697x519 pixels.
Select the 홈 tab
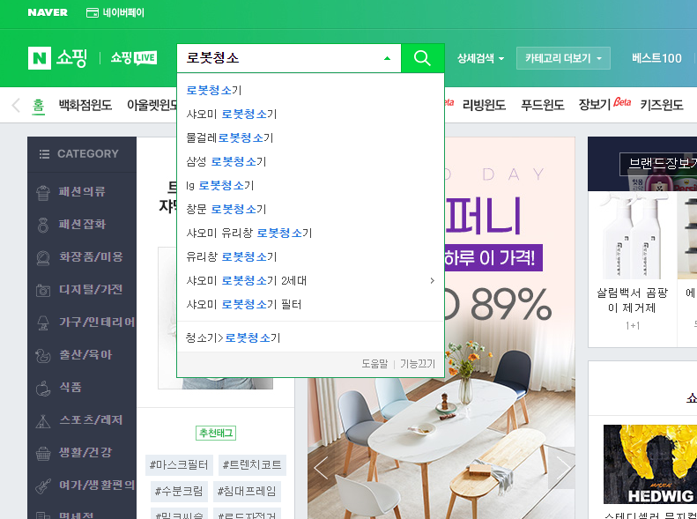coord(38,106)
